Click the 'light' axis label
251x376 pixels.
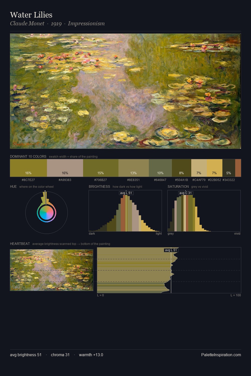tap(159, 234)
